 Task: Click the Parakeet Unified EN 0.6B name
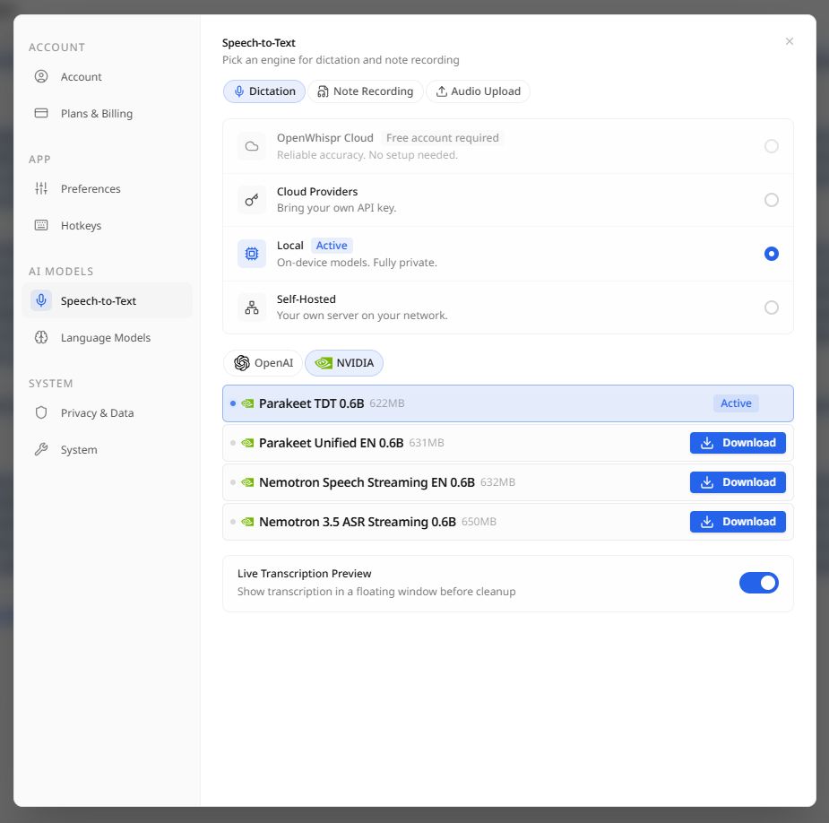coord(332,443)
